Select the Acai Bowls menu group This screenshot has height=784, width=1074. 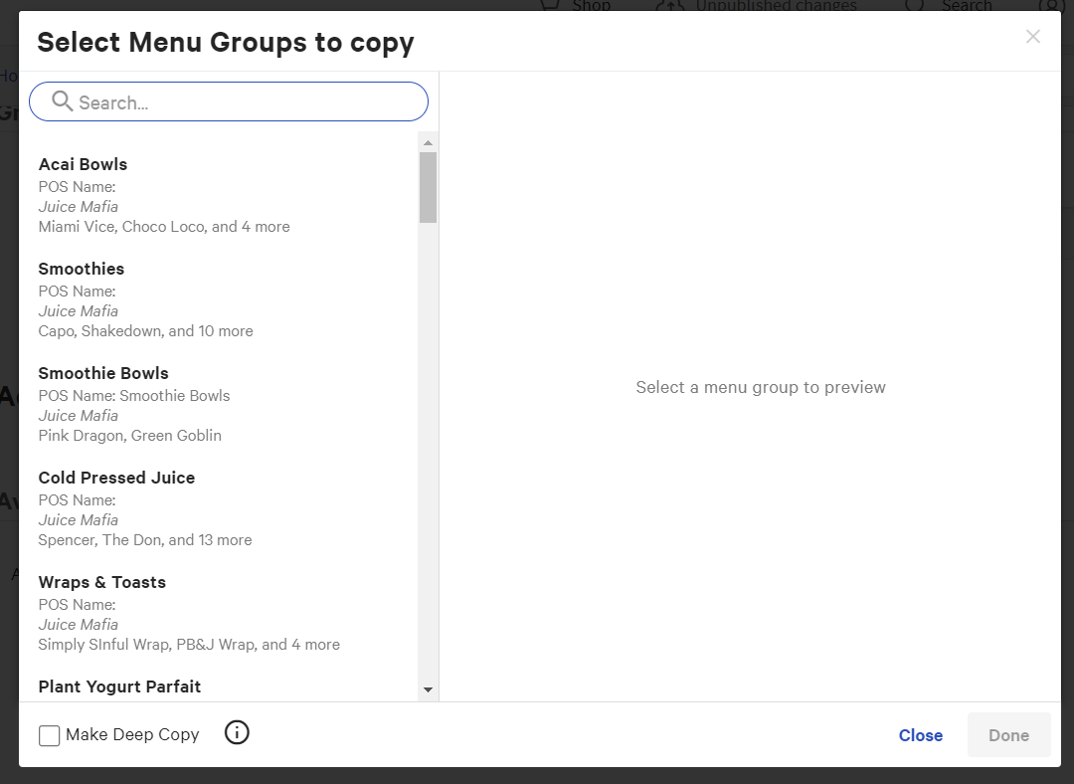(83, 164)
